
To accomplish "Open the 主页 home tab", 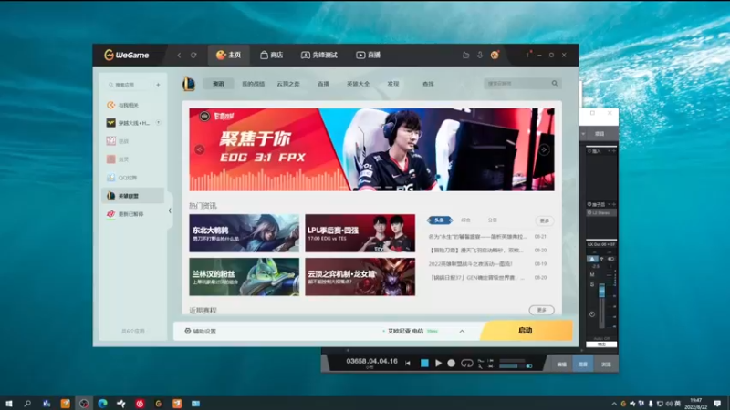I will pyautogui.click(x=229, y=55).
